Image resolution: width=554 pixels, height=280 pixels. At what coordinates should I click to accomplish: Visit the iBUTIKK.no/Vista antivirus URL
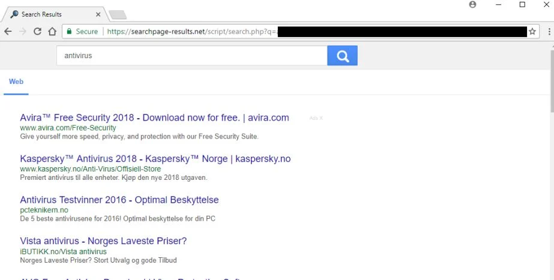[x=63, y=251]
